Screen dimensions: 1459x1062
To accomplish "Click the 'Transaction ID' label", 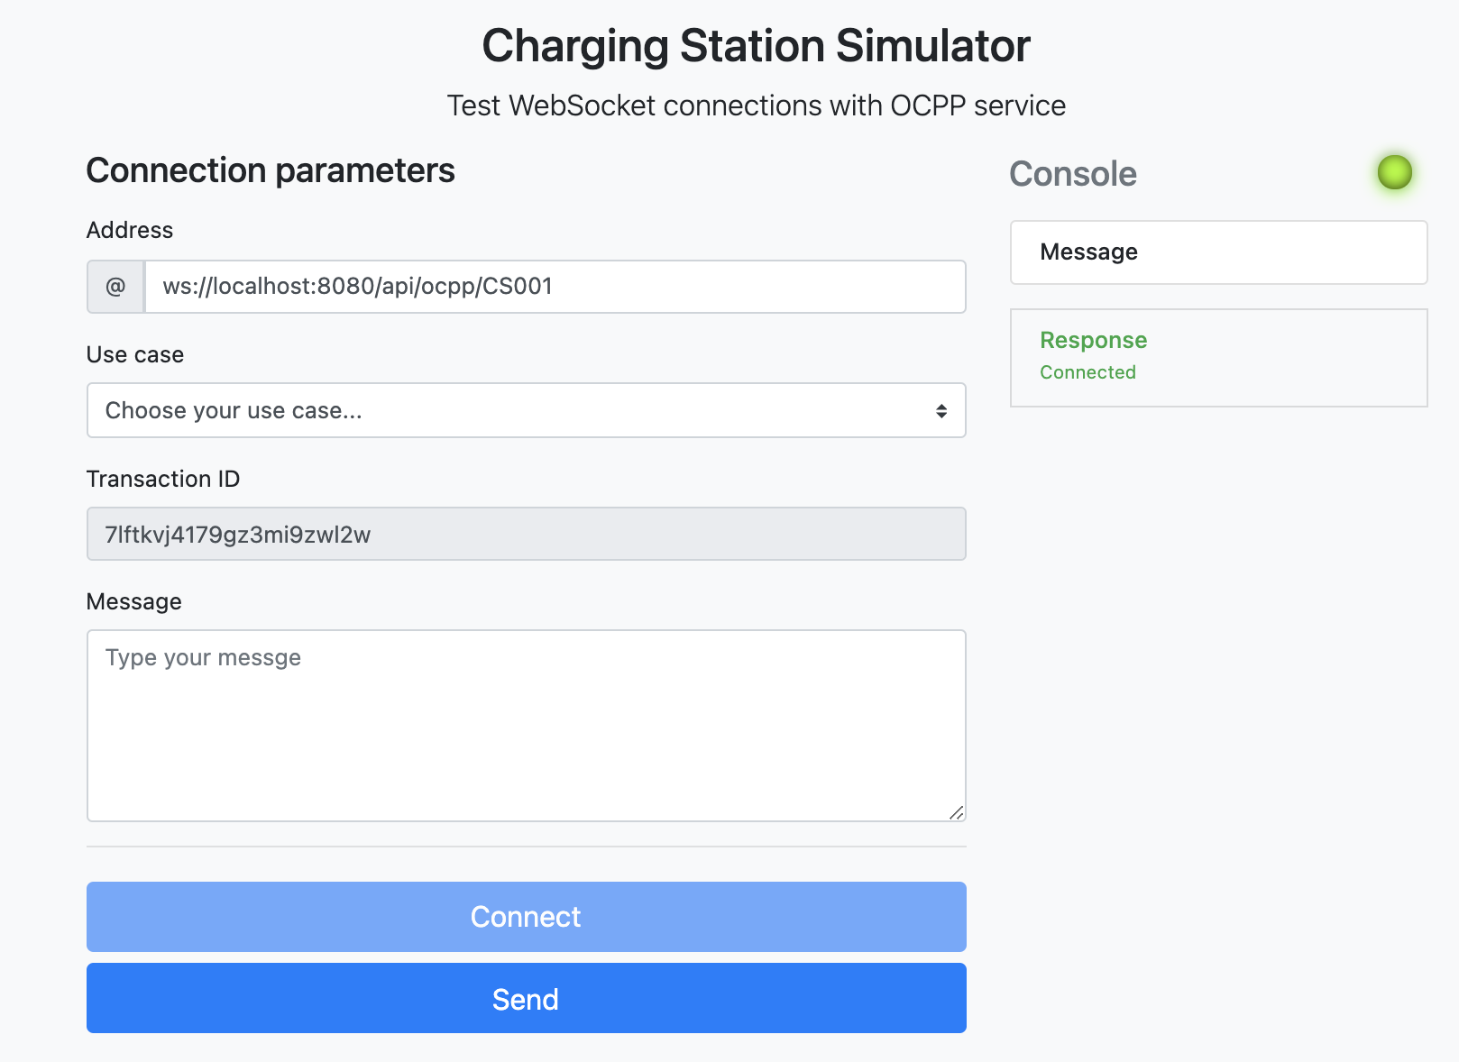I will coord(163,479).
